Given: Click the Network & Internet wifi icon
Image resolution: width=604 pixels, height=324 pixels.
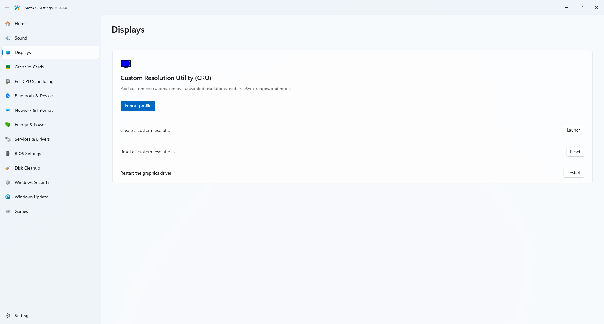Looking at the screenshot, I should [8, 110].
